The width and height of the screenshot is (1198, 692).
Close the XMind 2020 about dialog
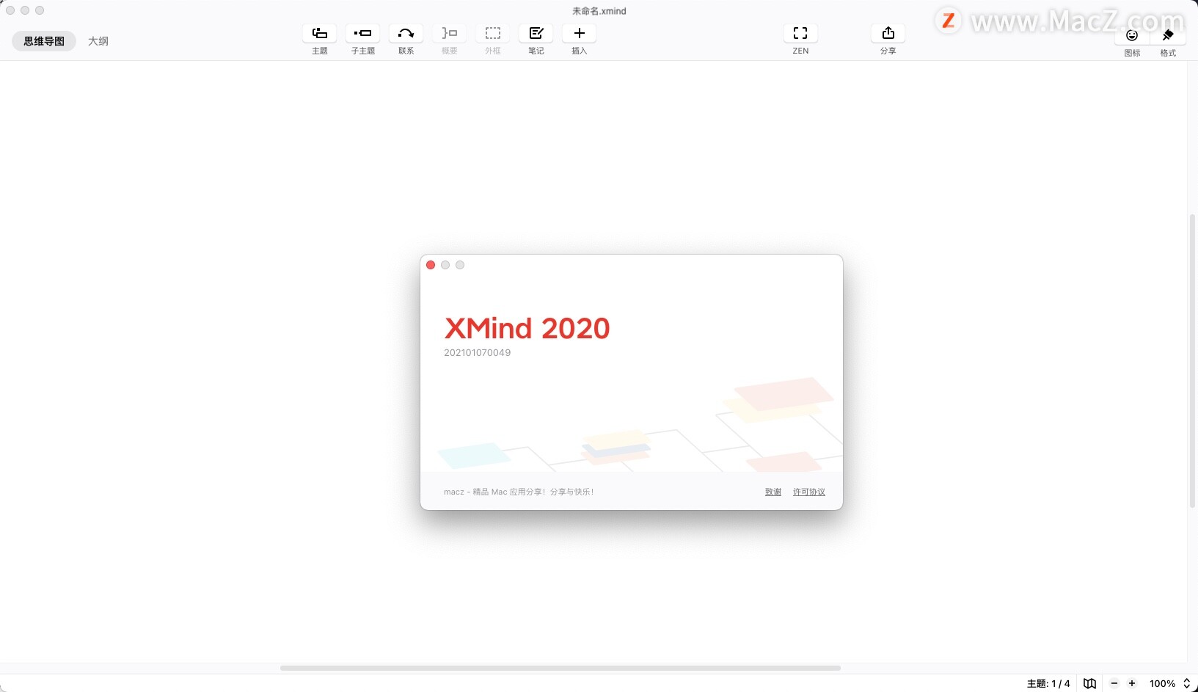pyautogui.click(x=431, y=265)
